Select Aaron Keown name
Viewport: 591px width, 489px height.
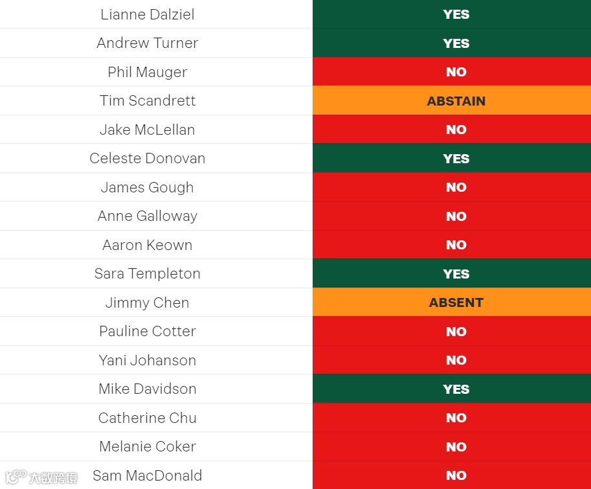point(148,245)
